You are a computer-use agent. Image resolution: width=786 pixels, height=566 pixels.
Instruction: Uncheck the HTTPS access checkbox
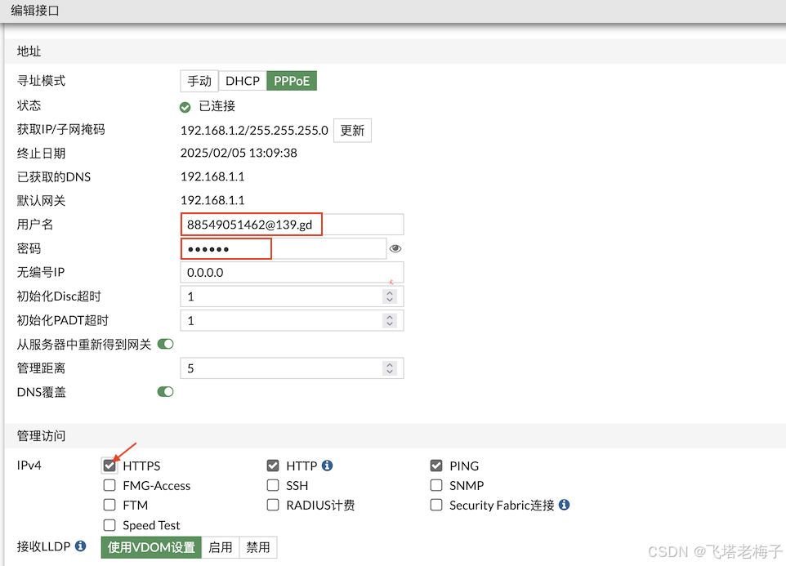tap(109, 466)
